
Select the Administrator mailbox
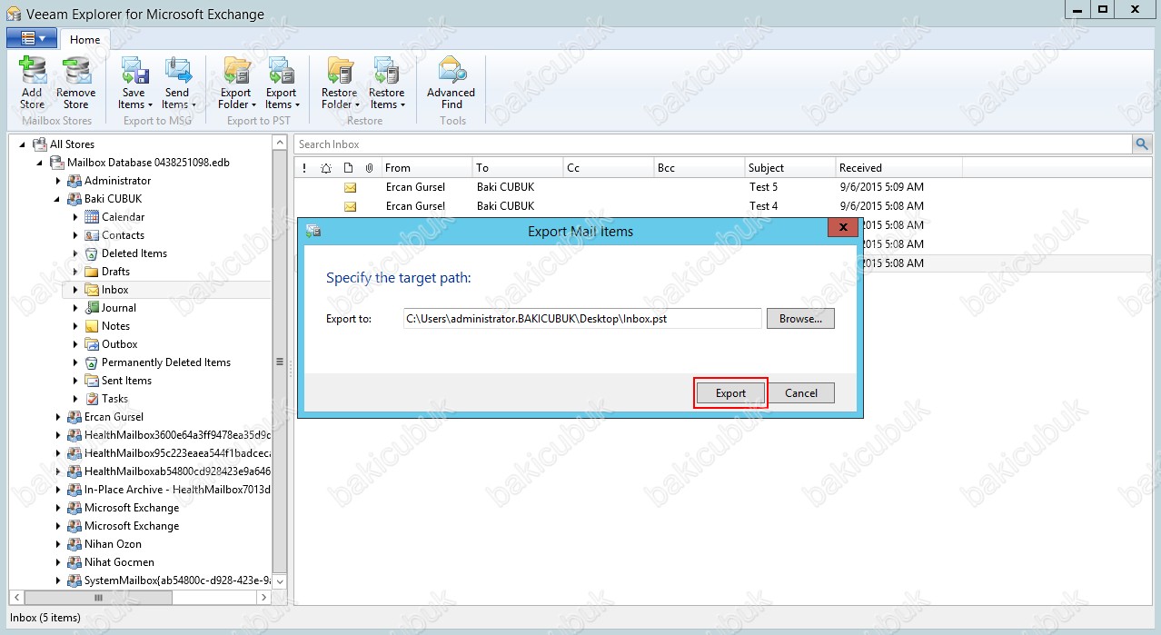click(117, 181)
